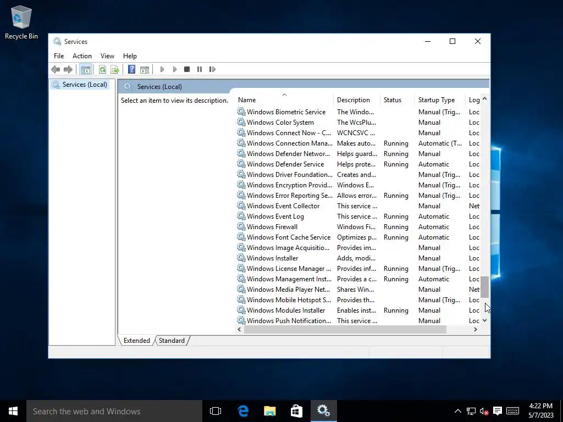
Task: Open the Action Center notifications icon
Action: point(497,411)
